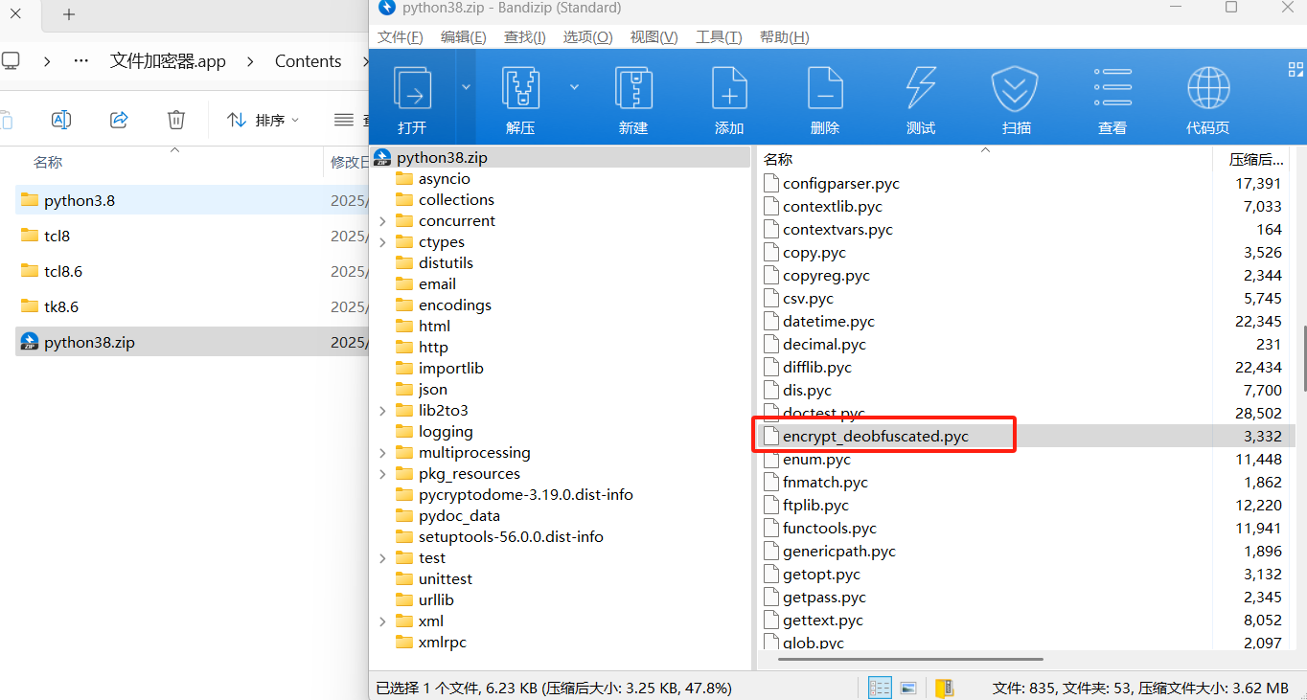Switch to details list view in status bar
The image size is (1307, 700).
(x=879, y=688)
